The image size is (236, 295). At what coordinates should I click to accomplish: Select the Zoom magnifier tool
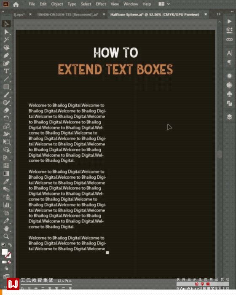pos(6,236)
